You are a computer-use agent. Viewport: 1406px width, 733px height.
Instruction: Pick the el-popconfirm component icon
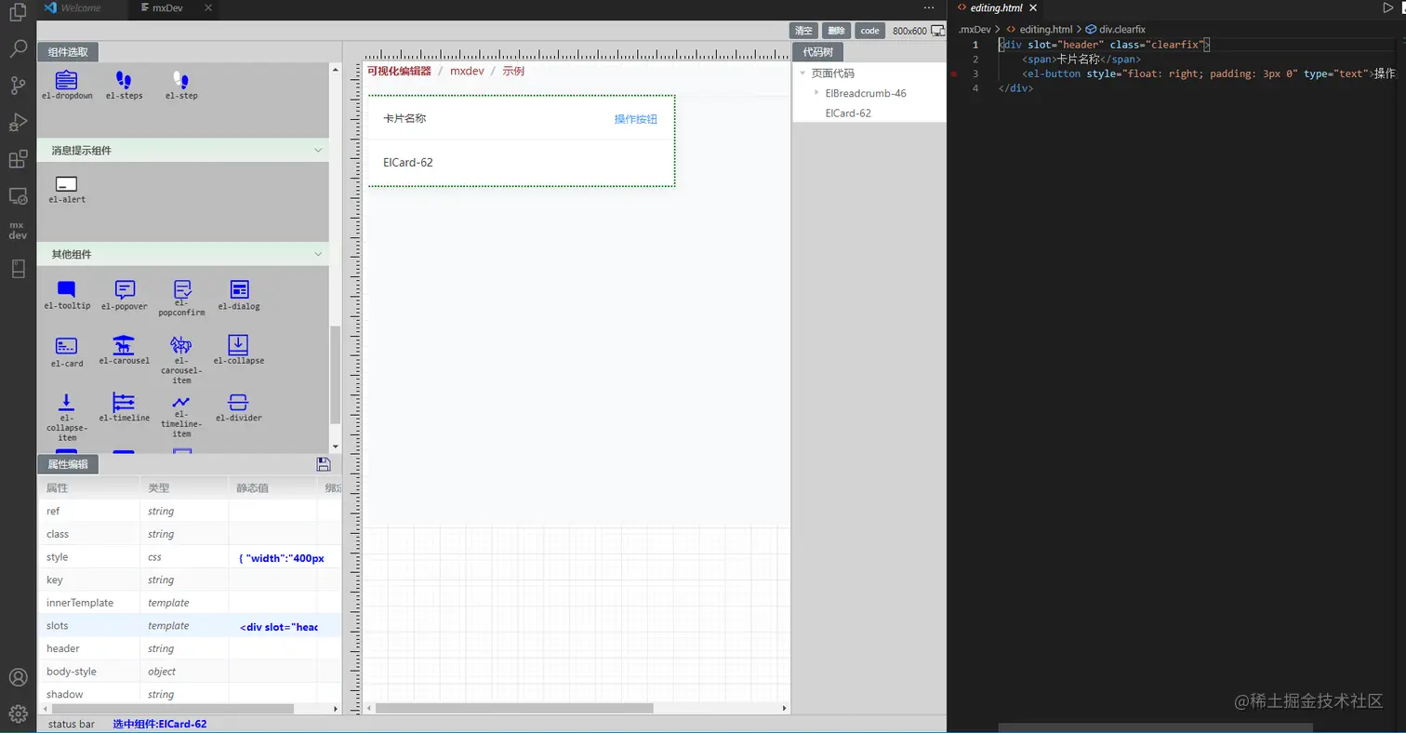pos(181,289)
